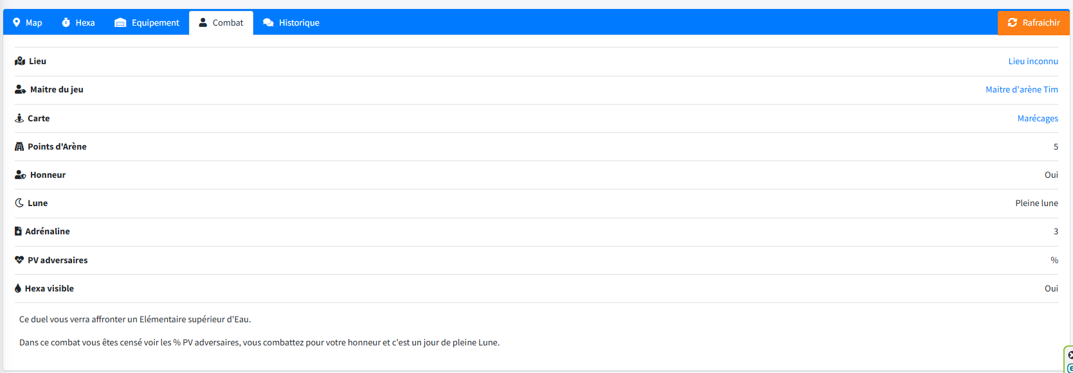This screenshot has height=373, width=1073.
Task: Open the Equipement tab
Action: (x=147, y=23)
